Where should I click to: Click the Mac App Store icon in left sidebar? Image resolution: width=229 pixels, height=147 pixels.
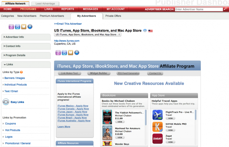[30, 27]
